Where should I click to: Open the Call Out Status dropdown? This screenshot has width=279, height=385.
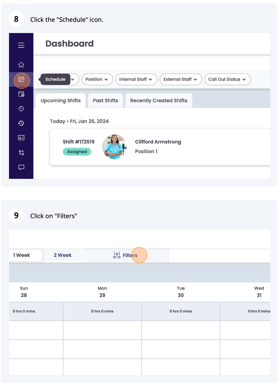228,79
